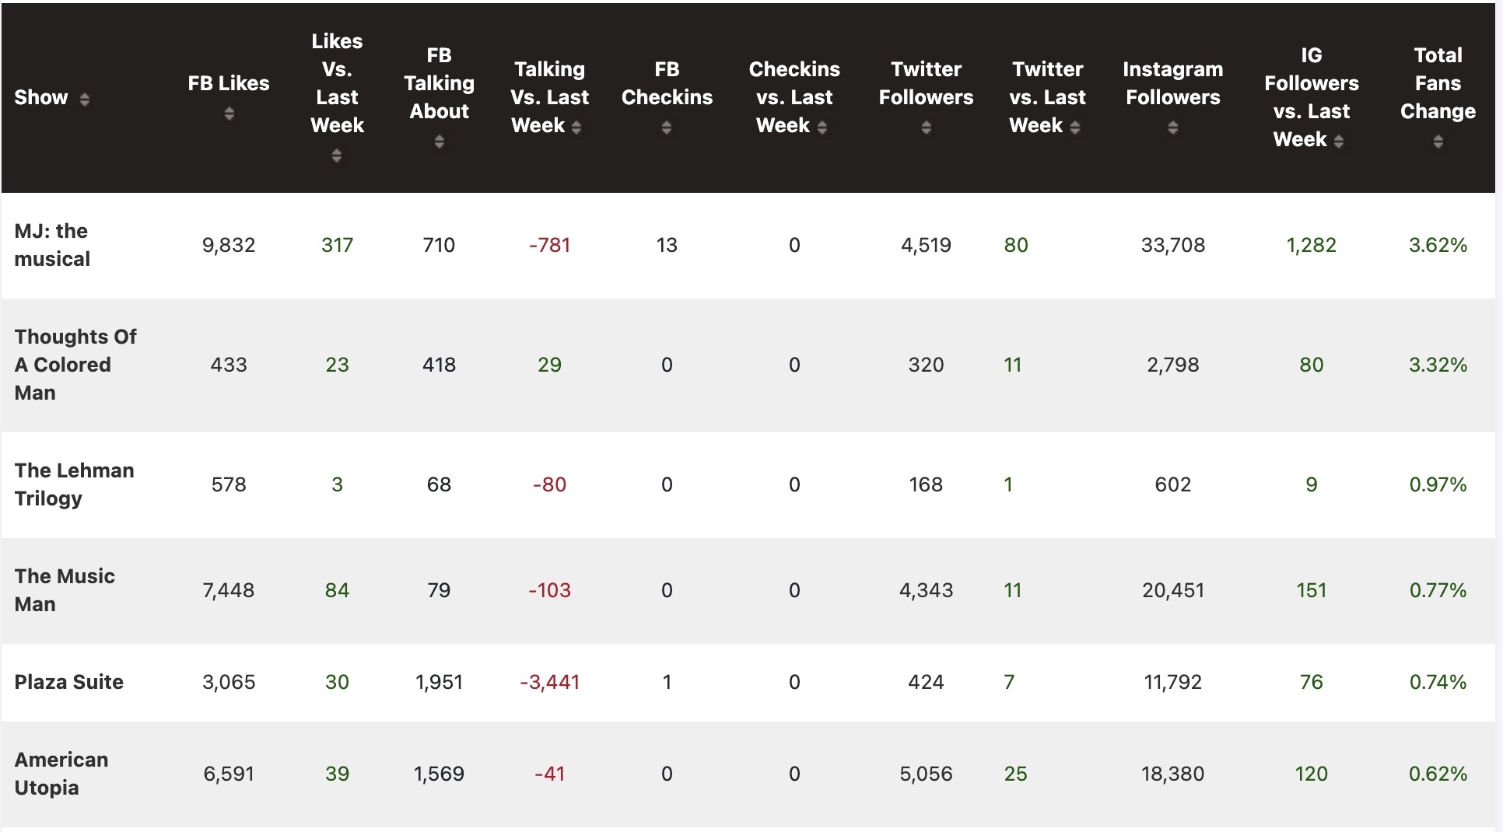The height and width of the screenshot is (832, 1503).
Task: Sort by Total Fans Change arrows
Action: point(1438,142)
